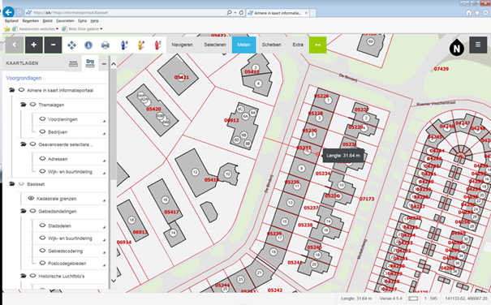Open the Favorieten browser menu

point(65,21)
